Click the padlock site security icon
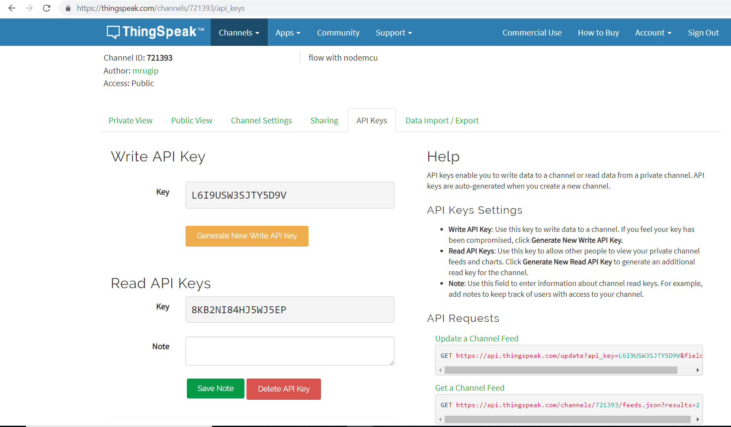Image resolution: width=731 pixels, height=427 pixels. click(68, 8)
